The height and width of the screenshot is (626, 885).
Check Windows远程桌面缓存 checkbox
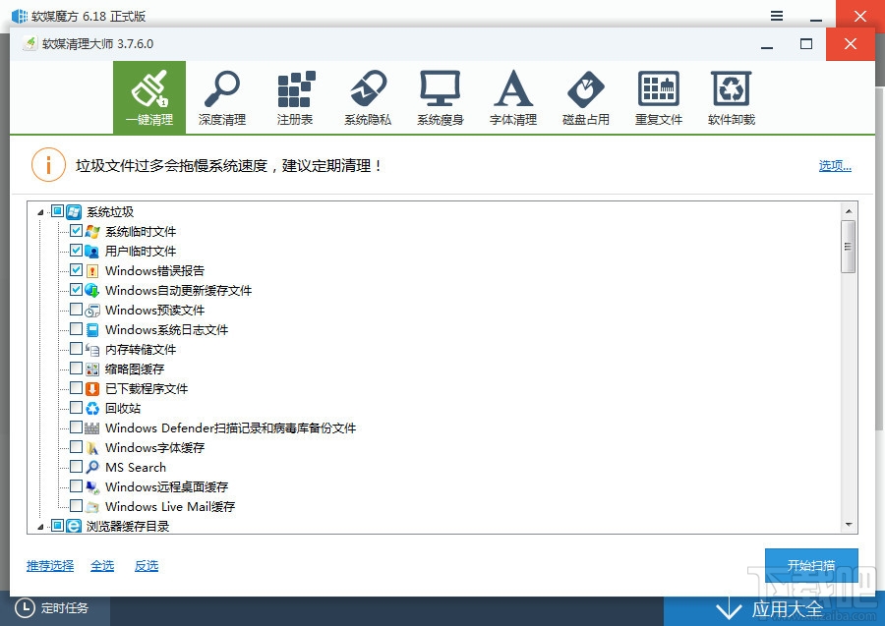pyautogui.click(x=76, y=486)
